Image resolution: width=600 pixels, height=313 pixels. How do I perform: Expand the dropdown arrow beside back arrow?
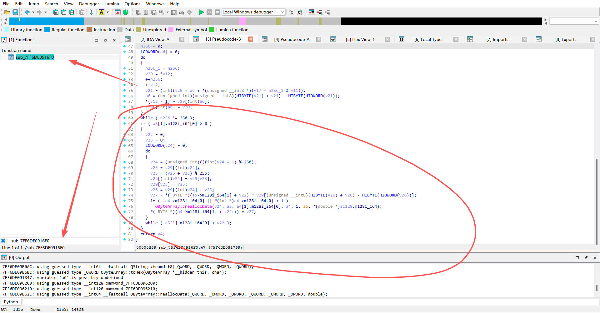pyautogui.click(x=33, y=12)
